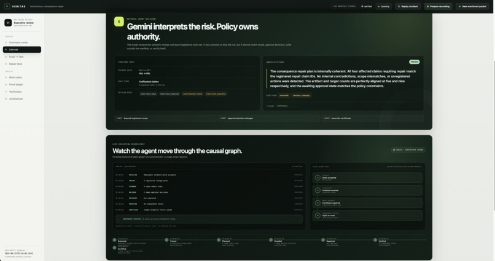This screenshot has width=495, height=261.
Task: Click the Expand registered scope limit card
Action: click(165, 119)
